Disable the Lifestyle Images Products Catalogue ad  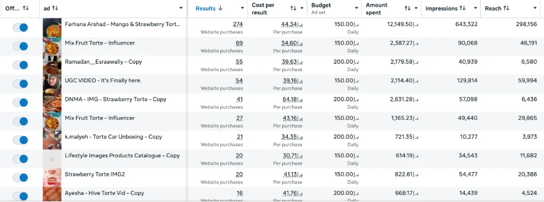coord(20,159)
